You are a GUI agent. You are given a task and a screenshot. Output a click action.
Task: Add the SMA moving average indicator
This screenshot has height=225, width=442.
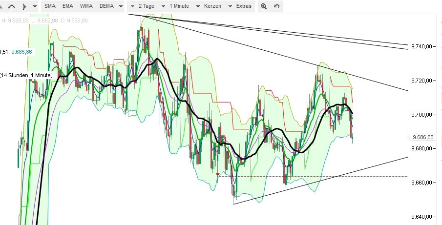pyautogui.click(x=50, y=6)
